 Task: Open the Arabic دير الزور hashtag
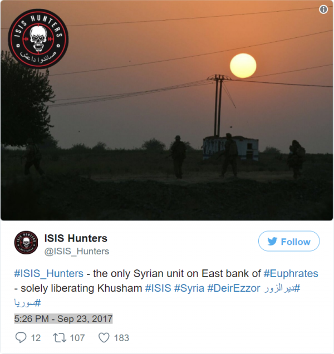click(x=282, y=288)
